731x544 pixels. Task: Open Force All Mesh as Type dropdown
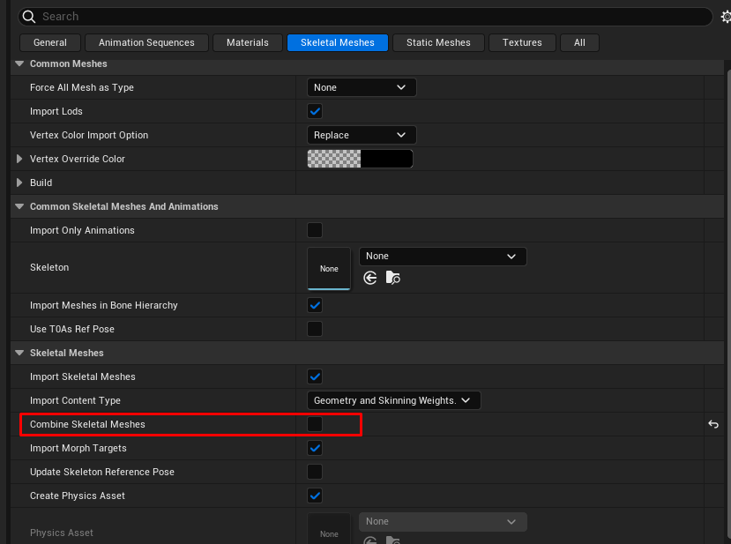[361, 87]
